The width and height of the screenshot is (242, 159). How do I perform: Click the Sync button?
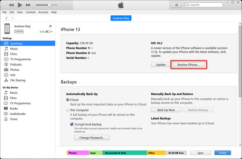pos(200,153)
